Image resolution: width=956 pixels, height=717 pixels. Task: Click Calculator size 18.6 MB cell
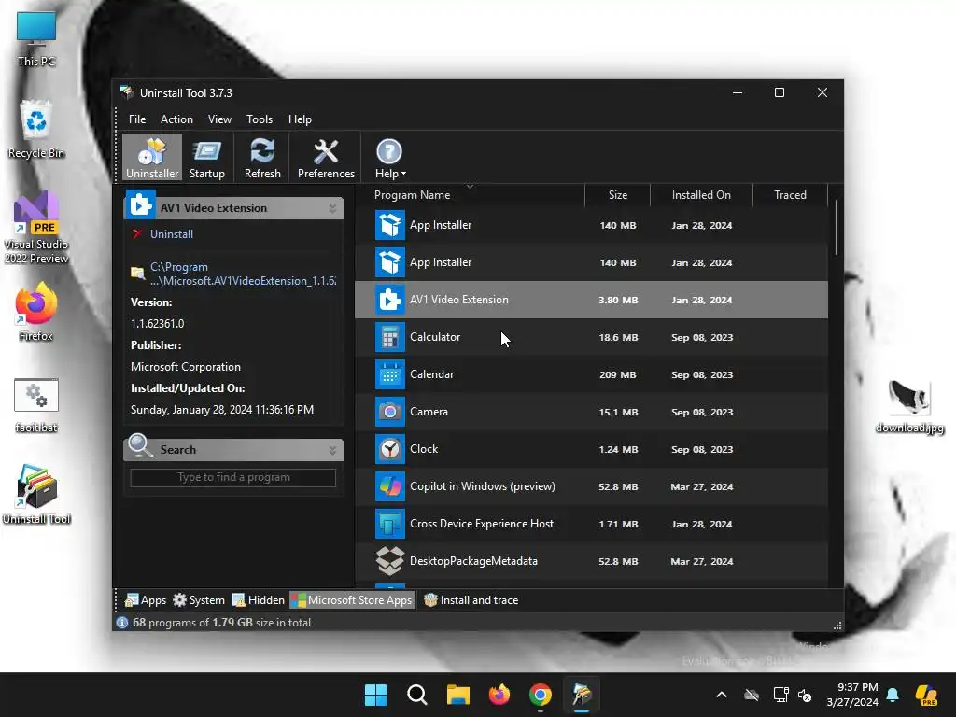coord(618,337)
